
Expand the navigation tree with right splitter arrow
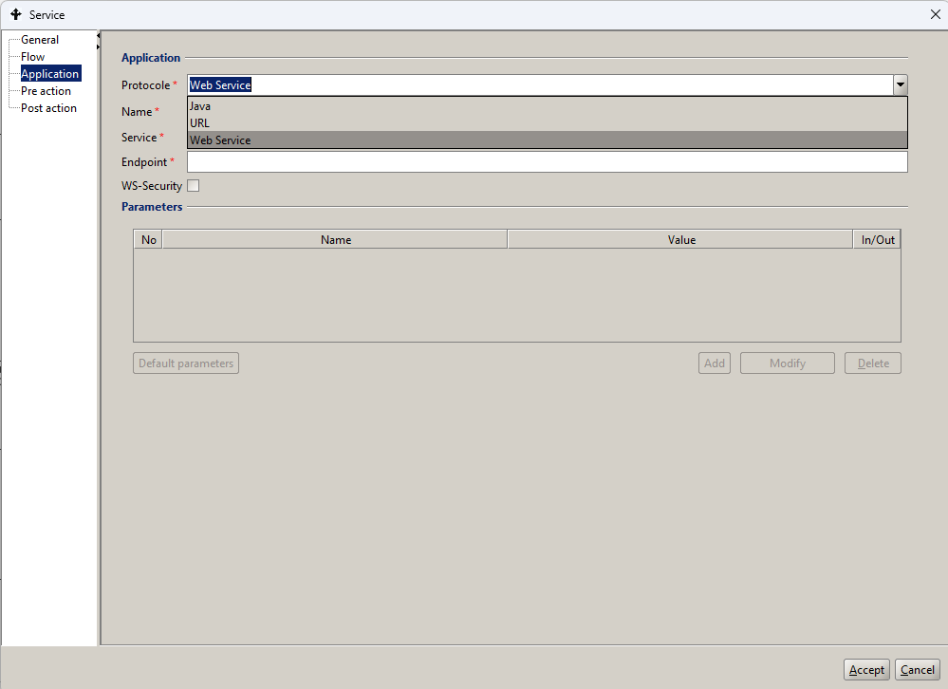tap(99, 47)
